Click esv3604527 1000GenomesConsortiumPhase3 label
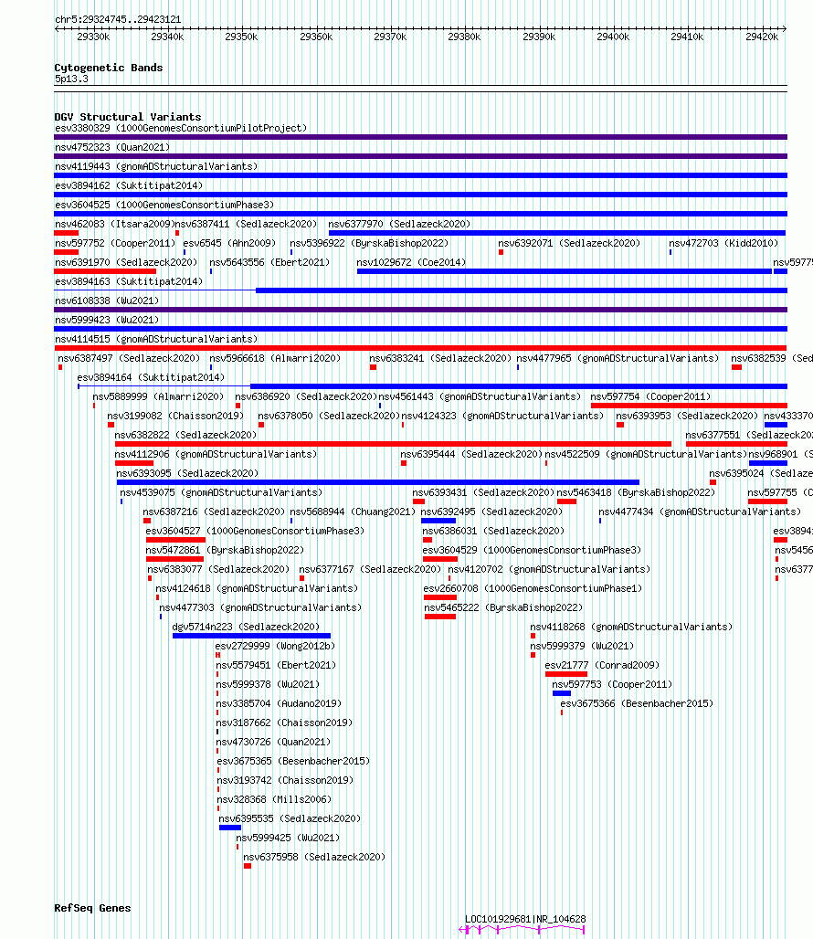The height and width of the screenshot is (939, 813). tap(255, 531)
